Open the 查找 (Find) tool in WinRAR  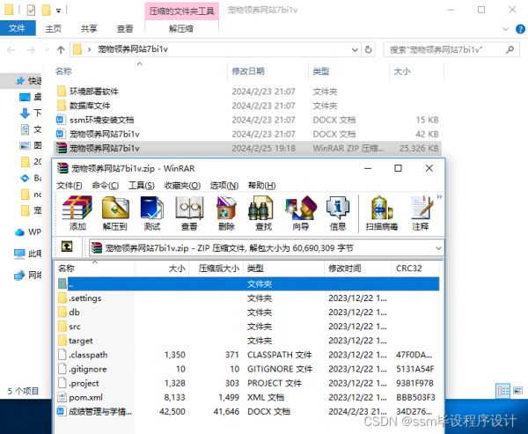pyautogui.click(x=262, y=211)
